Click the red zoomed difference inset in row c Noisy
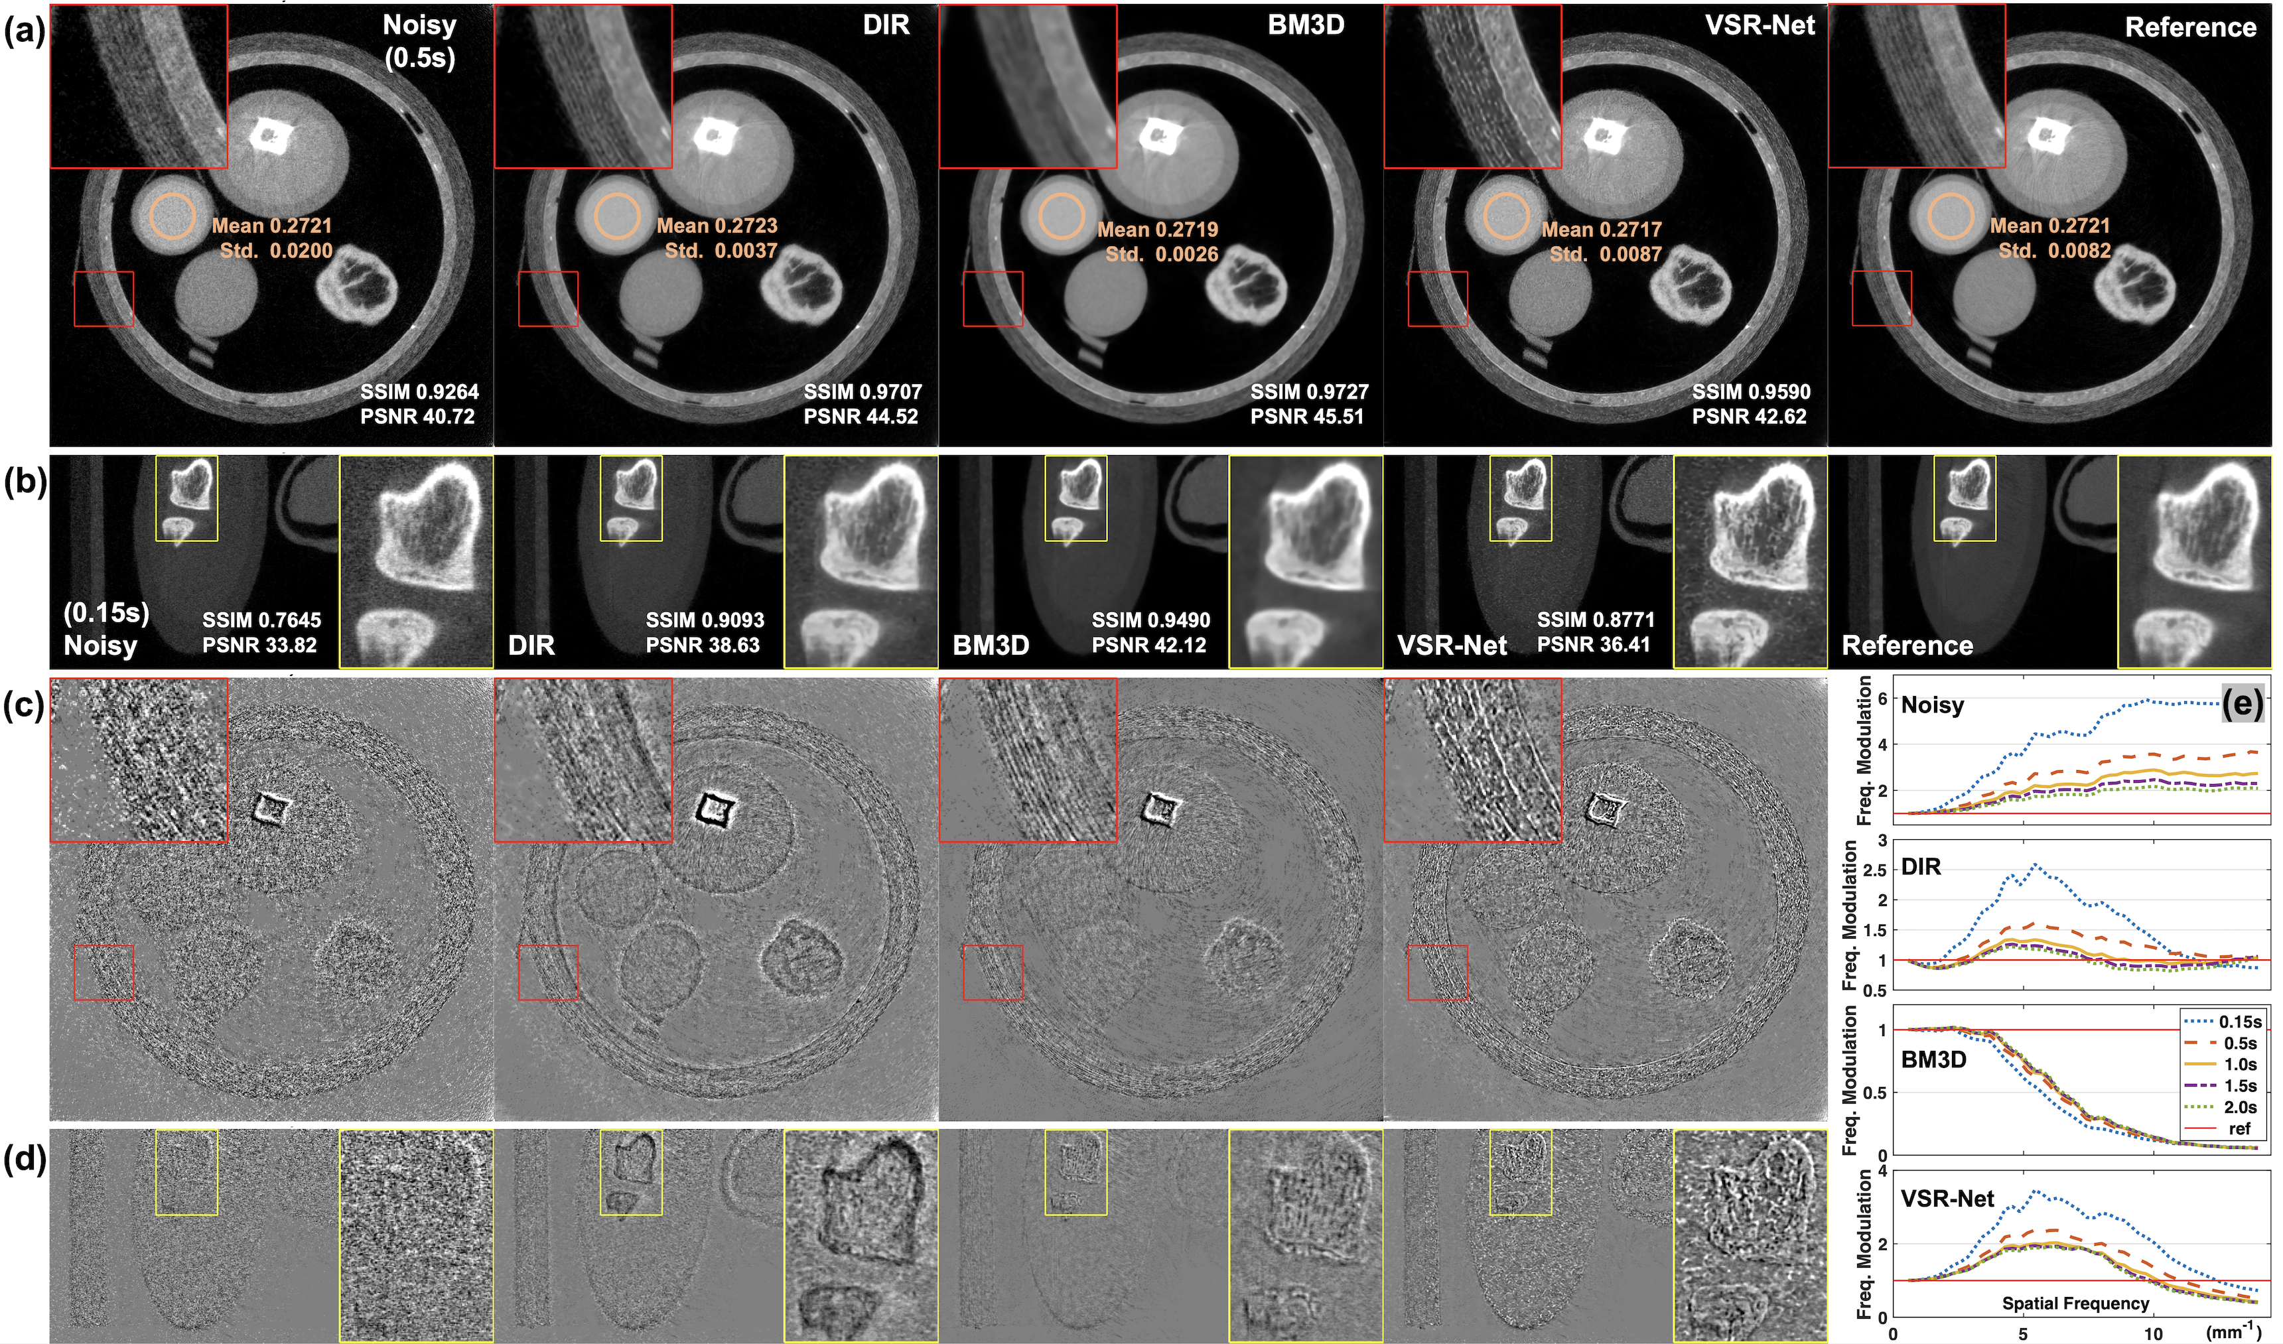This screenshot has width=2283, height=1344. coord(139,760)
